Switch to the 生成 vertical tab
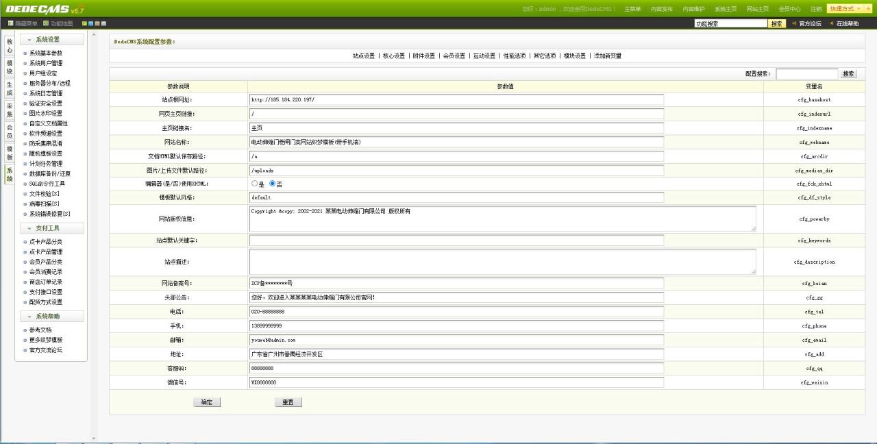Viewport: 877px width, 444px height. click(x=10, y=88)
